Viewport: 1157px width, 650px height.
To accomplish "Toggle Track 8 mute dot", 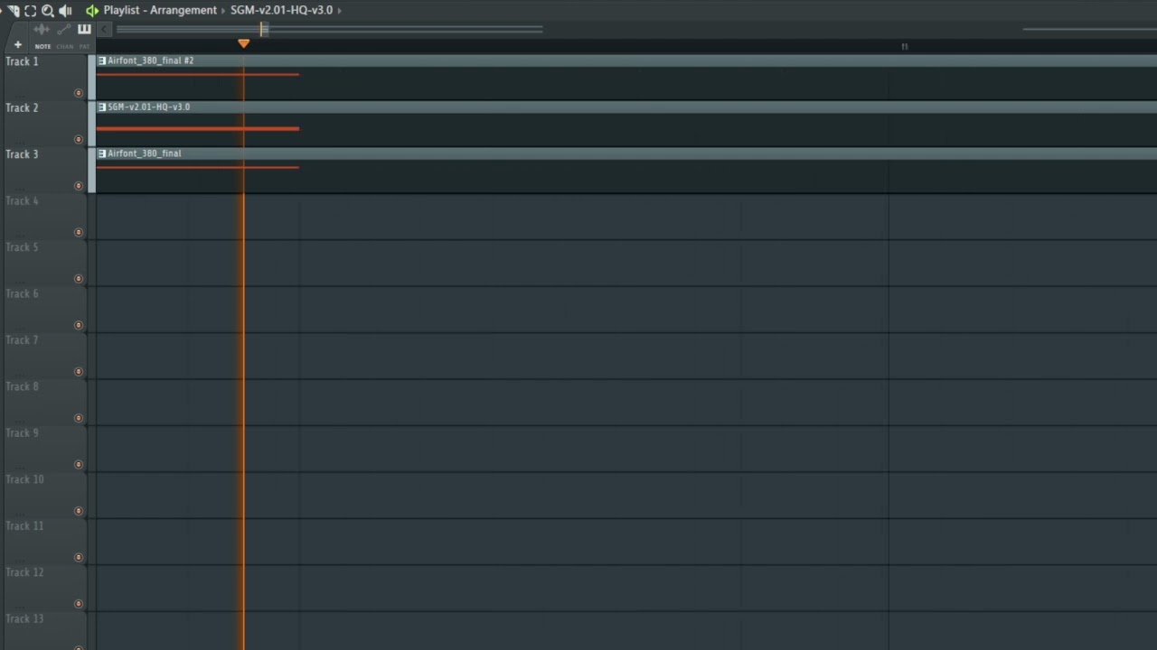I will pos(79,418).
